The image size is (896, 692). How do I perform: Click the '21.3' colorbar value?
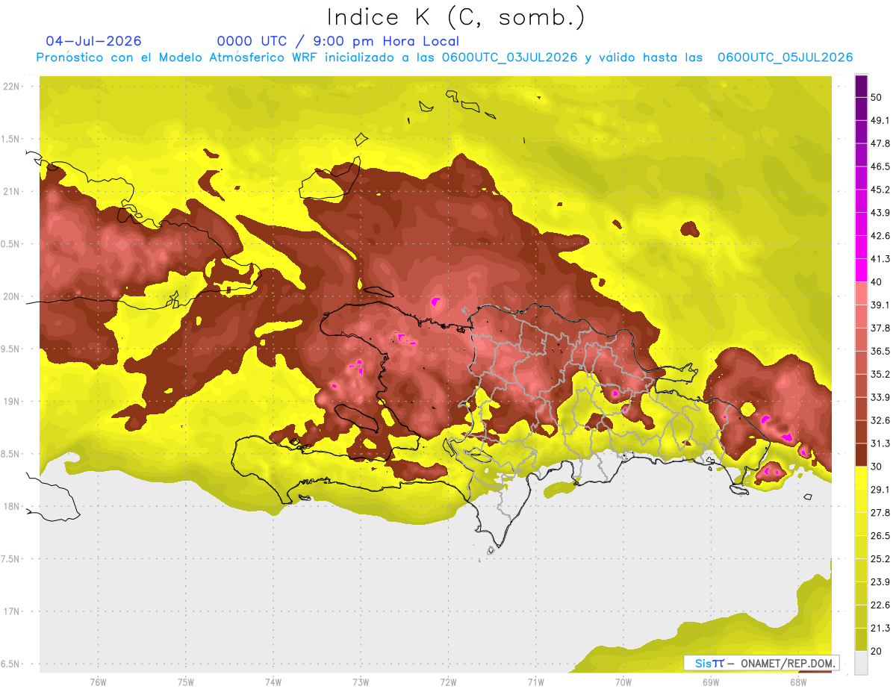(x=880, y=629)
